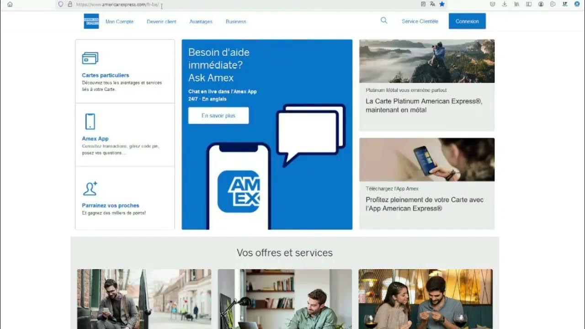
Task: Open the Mon Compte menu
Action: point(119,21)
